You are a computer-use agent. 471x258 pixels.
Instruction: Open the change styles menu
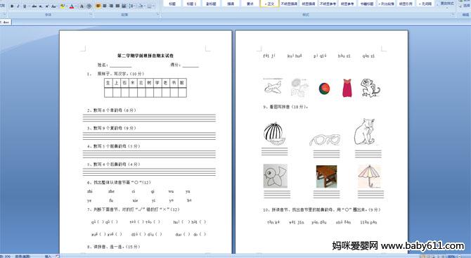tap(447, 4)
